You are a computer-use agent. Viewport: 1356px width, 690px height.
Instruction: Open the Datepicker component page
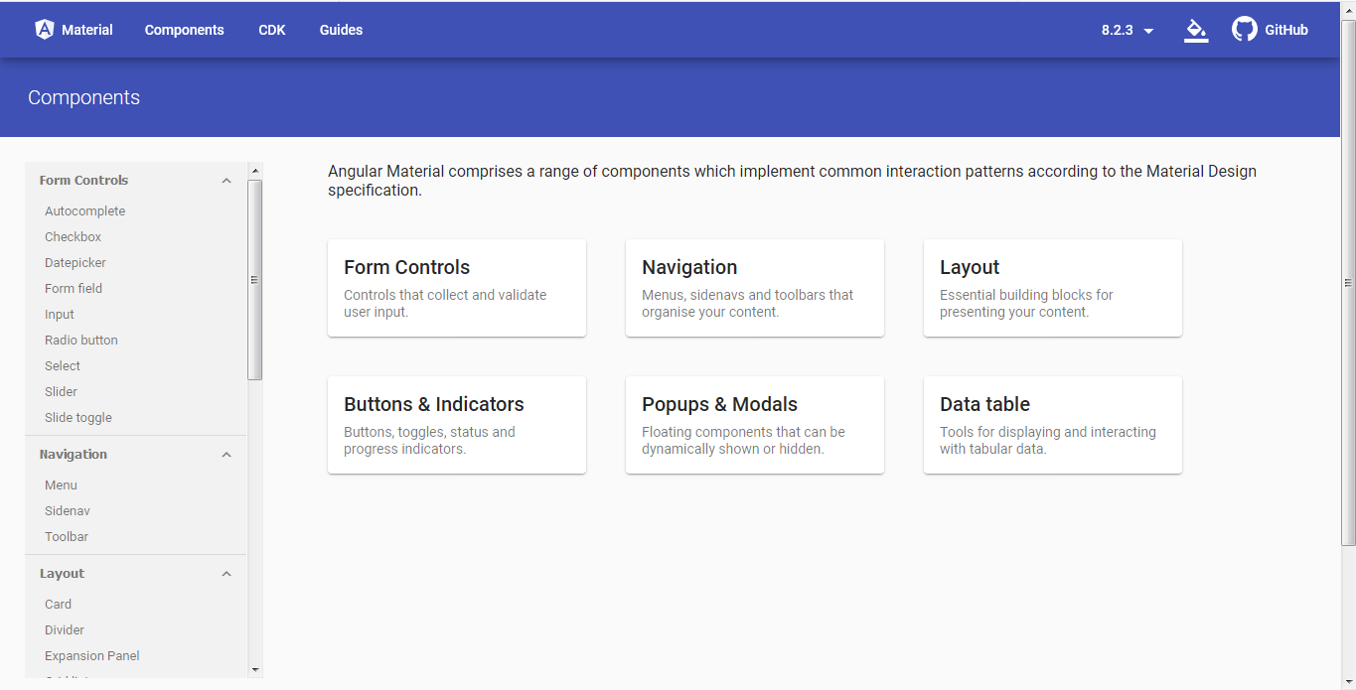pos(75,262)
